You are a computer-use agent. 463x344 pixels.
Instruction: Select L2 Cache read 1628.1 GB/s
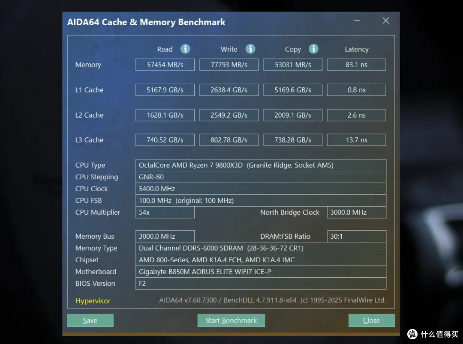tap(165, 115)
